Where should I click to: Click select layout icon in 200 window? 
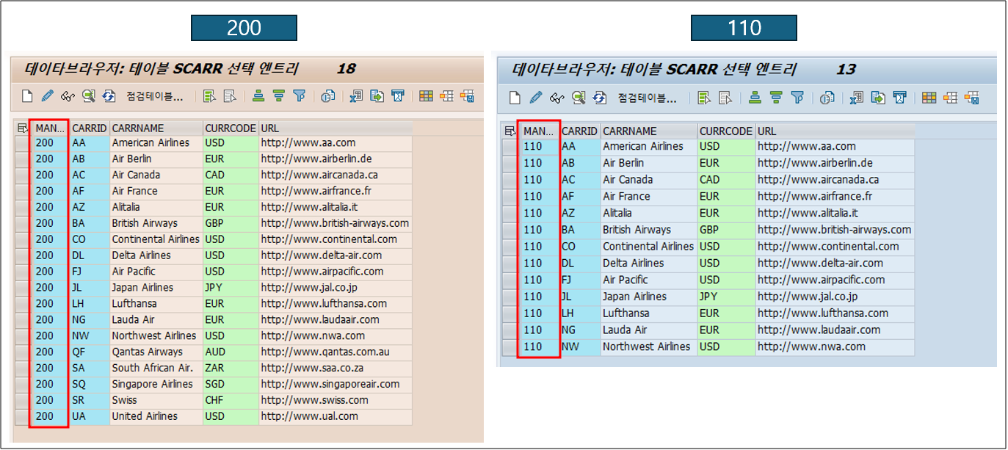(x=446, y=96)
